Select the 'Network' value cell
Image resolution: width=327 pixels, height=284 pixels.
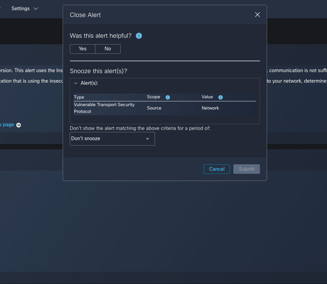click(x=210, y=108)
